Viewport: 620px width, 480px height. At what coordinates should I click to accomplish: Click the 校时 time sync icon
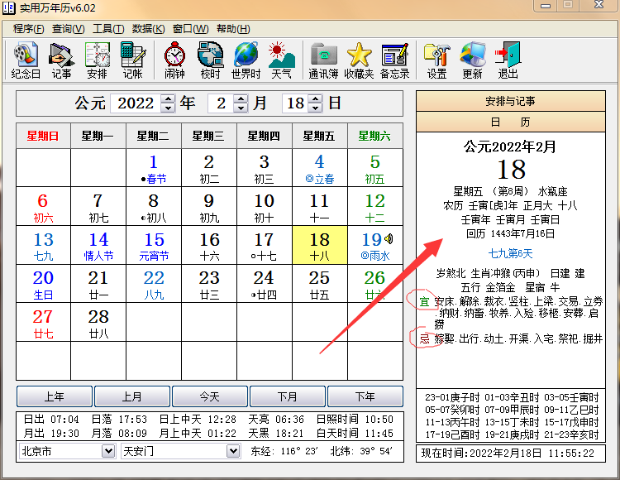tap(210, 60)
